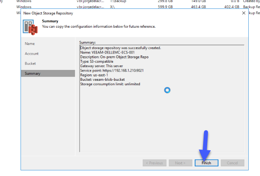Click the 'vbr.jorgedelacr...' host cell in X:\ row
This screenshot has width=260, height=176.
[91, 7]
